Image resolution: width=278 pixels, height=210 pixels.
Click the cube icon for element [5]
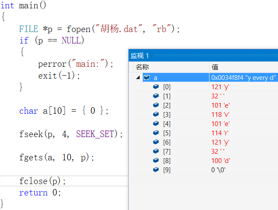(156, 133)
